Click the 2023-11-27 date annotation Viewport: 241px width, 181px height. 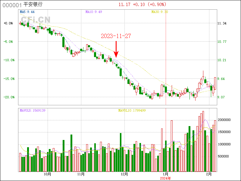click(x=116, y=36)
